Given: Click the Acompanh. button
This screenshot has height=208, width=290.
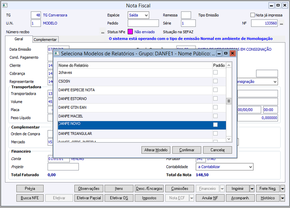Looking at the screenshot, I should (x=240, y=198).
